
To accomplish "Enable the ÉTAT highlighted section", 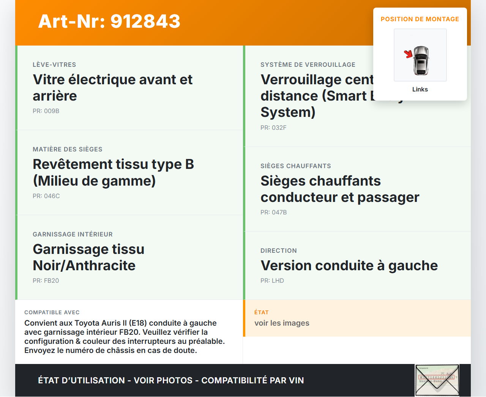I will (x=357, y=318).
